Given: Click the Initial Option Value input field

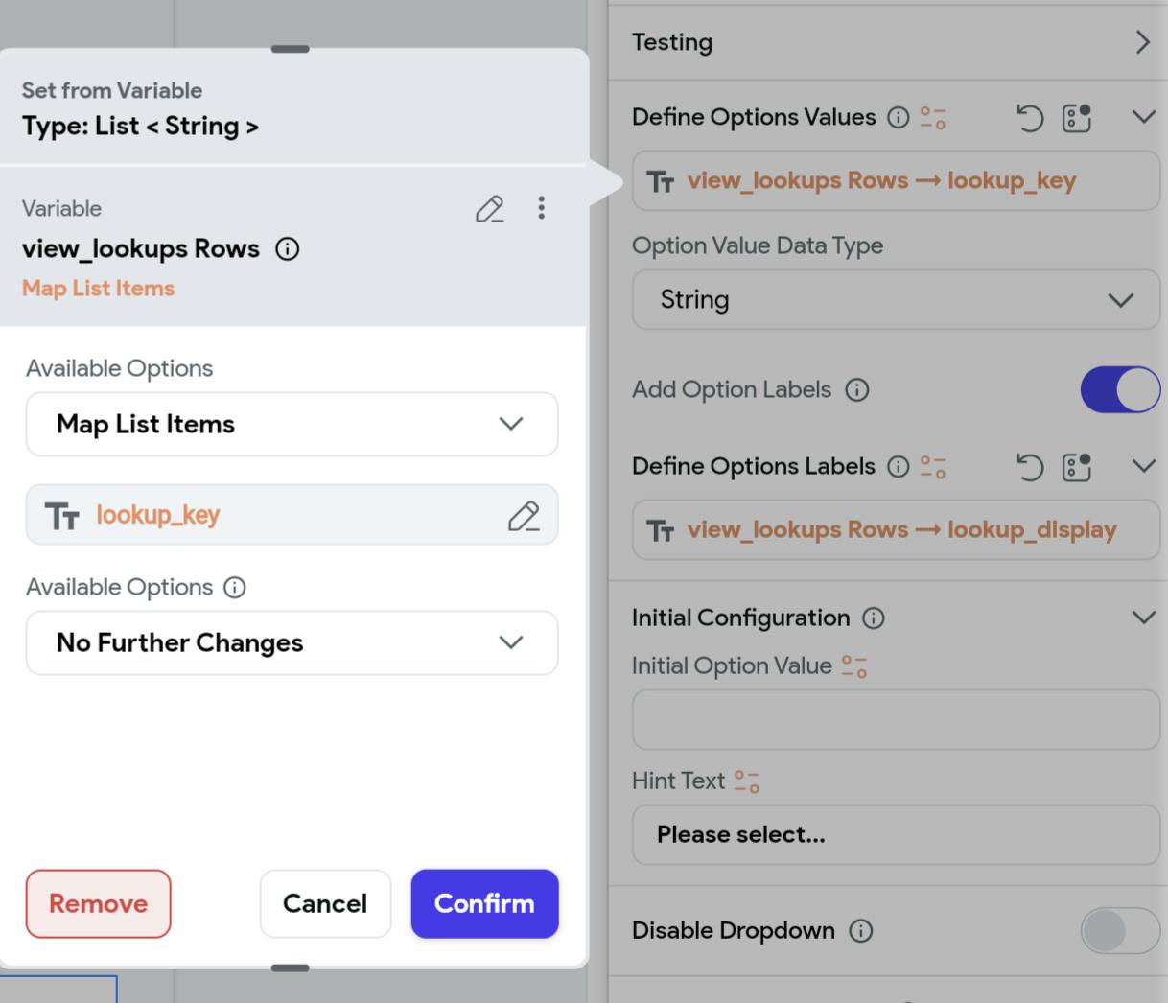Looking at the screenshot, I should (x=895, y=719).
